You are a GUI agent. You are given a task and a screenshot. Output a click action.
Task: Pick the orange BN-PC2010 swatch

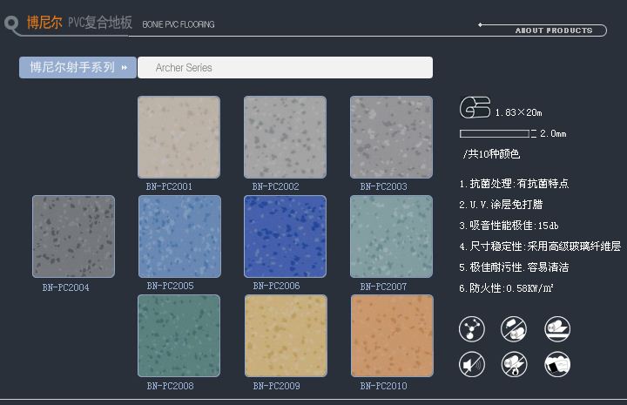(x=391, y=335)
